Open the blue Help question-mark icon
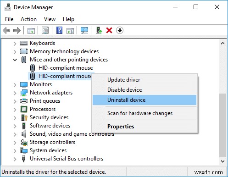 click(x=59, y=30)
